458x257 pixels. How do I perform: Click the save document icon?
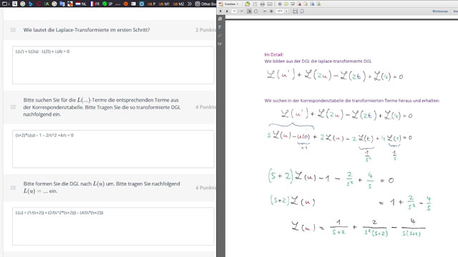coord(255,4)
